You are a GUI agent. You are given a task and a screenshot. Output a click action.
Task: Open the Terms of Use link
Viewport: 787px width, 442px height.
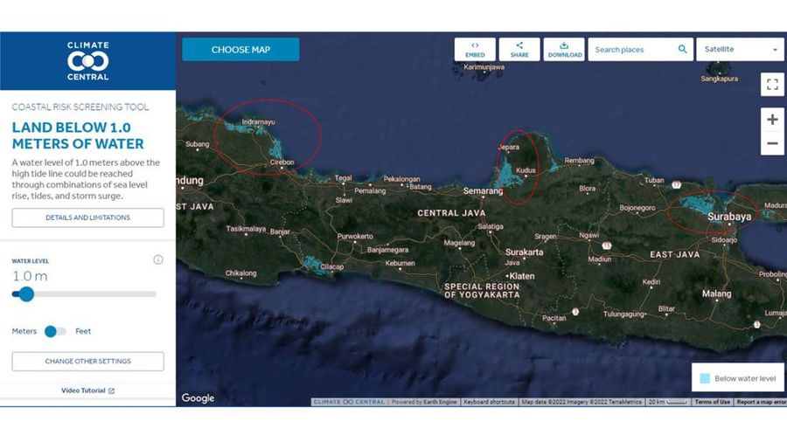click(x=712, y=402)
